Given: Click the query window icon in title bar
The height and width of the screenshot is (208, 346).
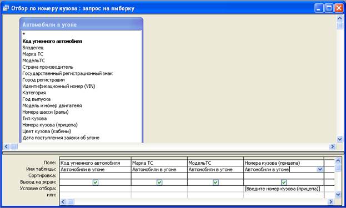Looking at the screenshot, I should click(x=6, y=8).
